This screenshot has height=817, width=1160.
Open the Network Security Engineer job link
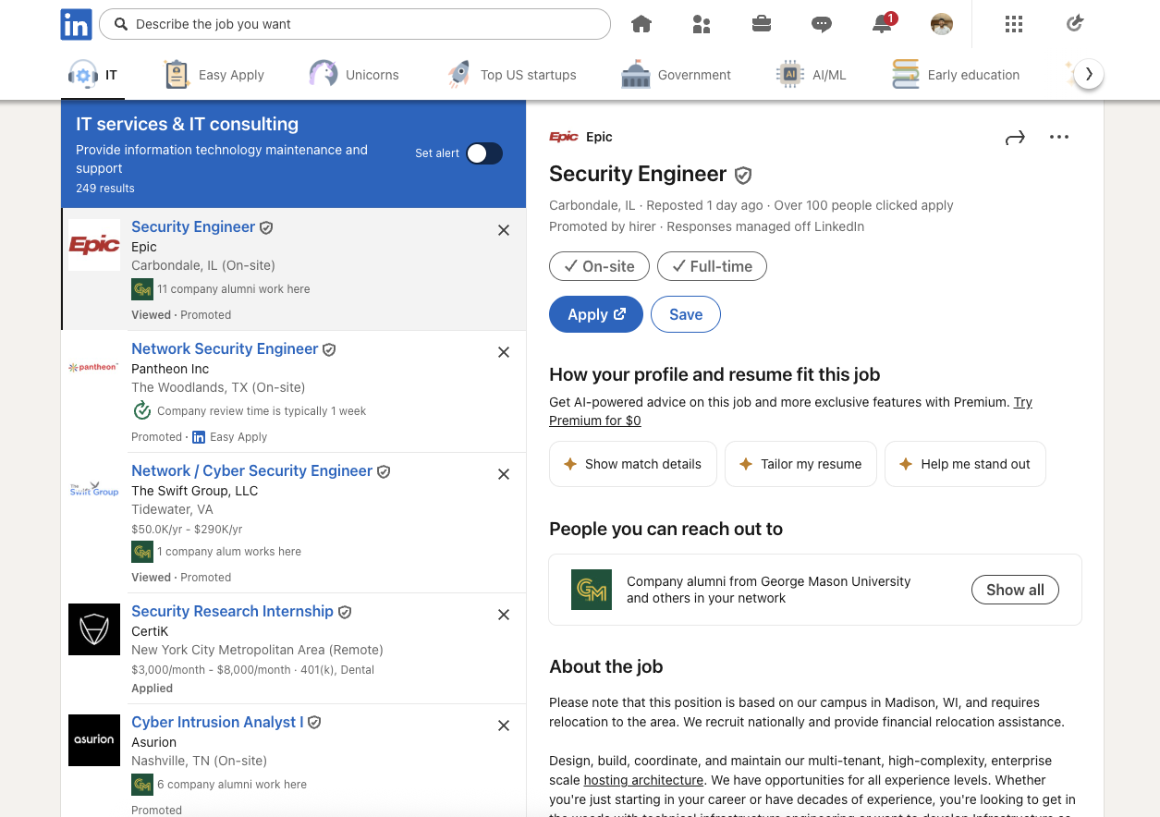[x=225, y=348]
